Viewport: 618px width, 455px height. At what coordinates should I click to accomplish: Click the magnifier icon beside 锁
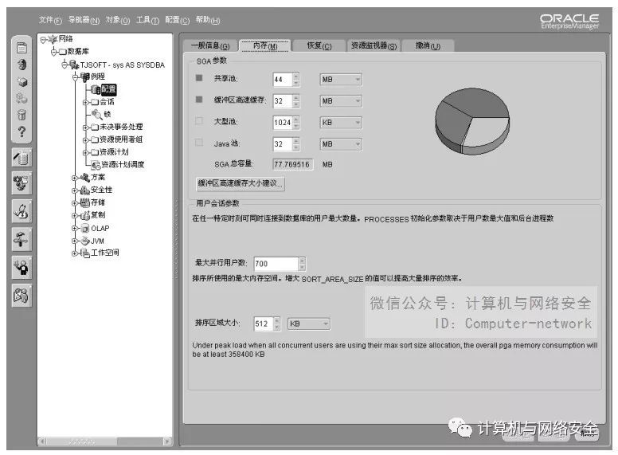(x=96, y=114)
